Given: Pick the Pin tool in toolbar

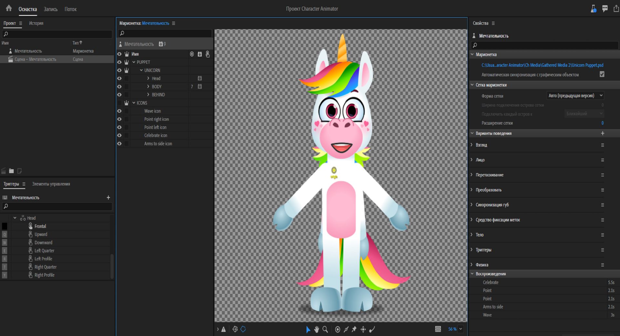Looking at the screenshot, I should (x=354, y=329).
